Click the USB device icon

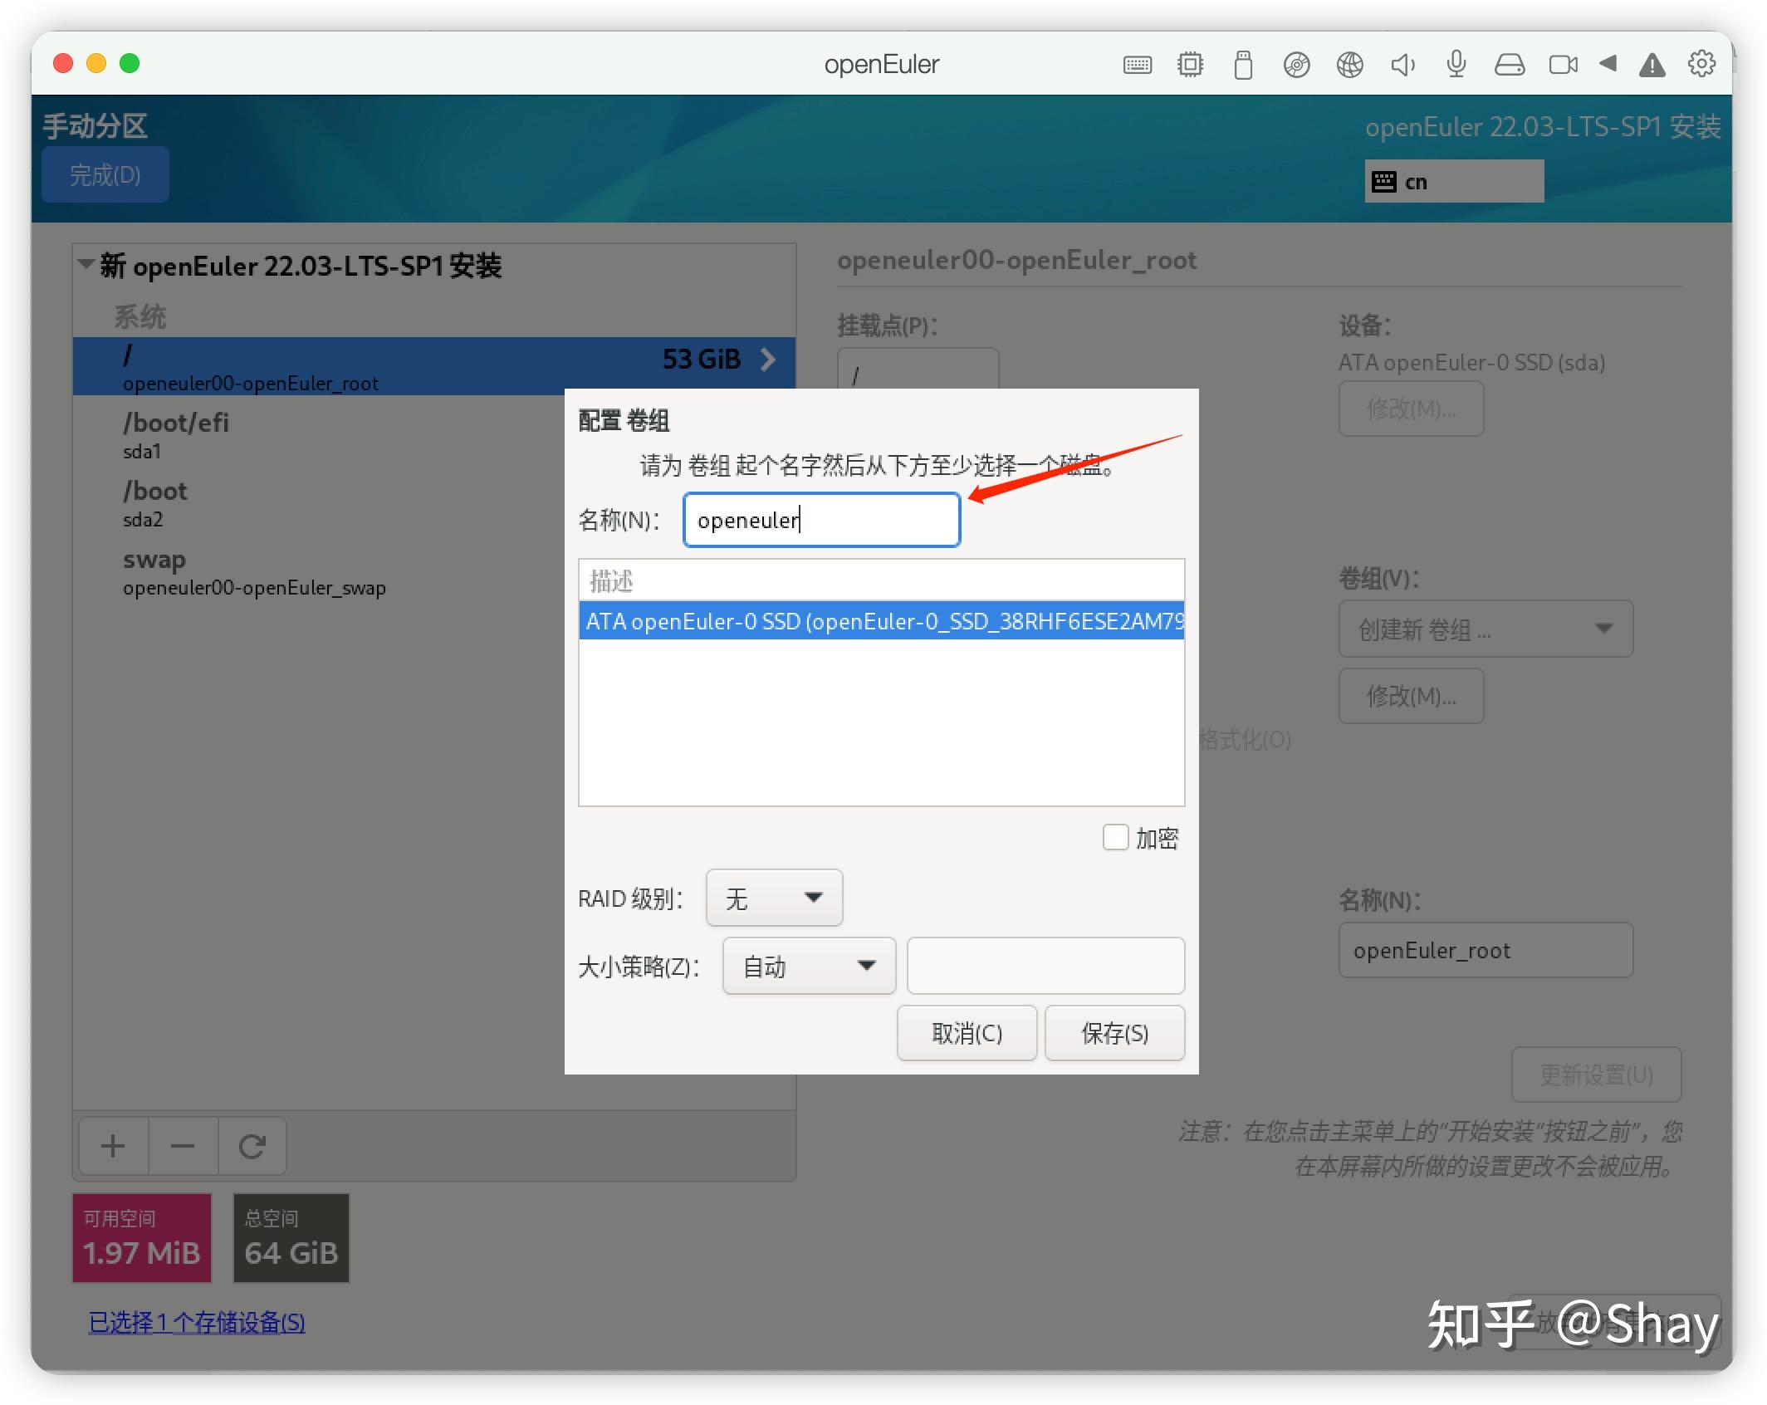click(1243, 64)
